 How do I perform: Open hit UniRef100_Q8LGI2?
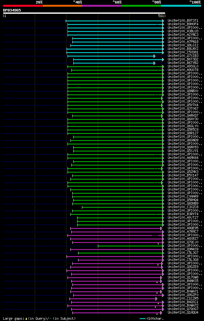click(x=183, y=45)
